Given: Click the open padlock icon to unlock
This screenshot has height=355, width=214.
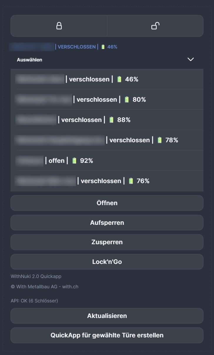Looking at the screenshot, I should coord(155,26).
